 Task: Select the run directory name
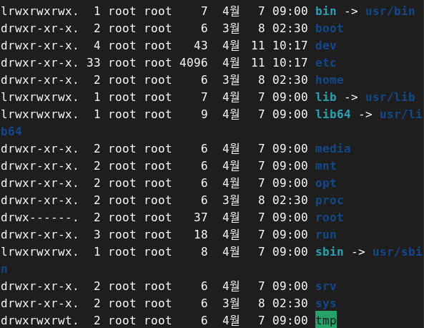(x=326, y=235)
